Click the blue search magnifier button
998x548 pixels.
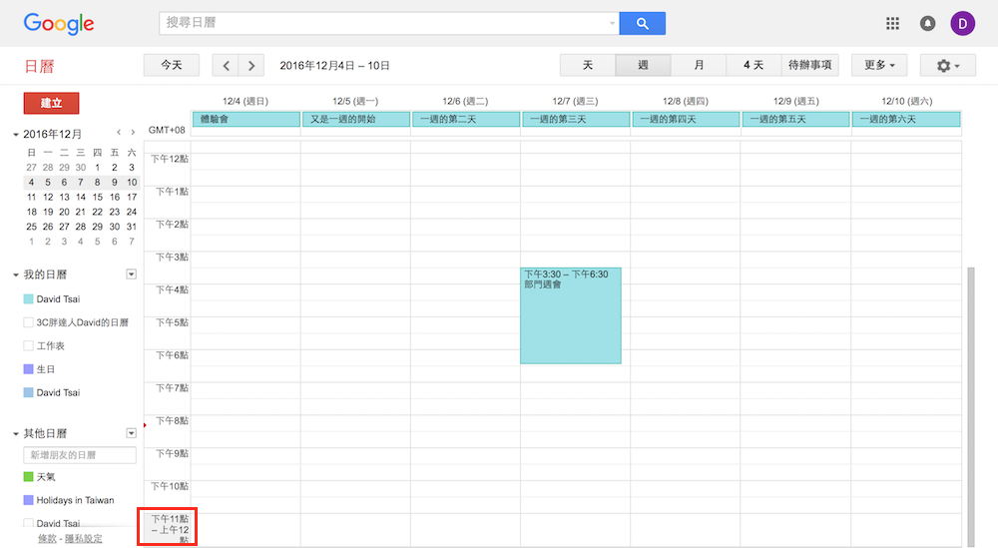642,23
